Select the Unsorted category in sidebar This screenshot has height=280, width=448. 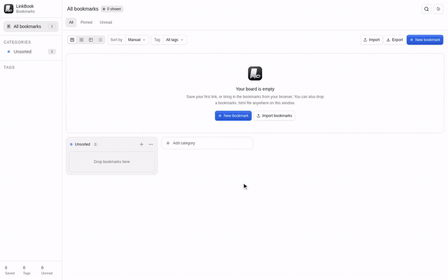tap(31, 52)
